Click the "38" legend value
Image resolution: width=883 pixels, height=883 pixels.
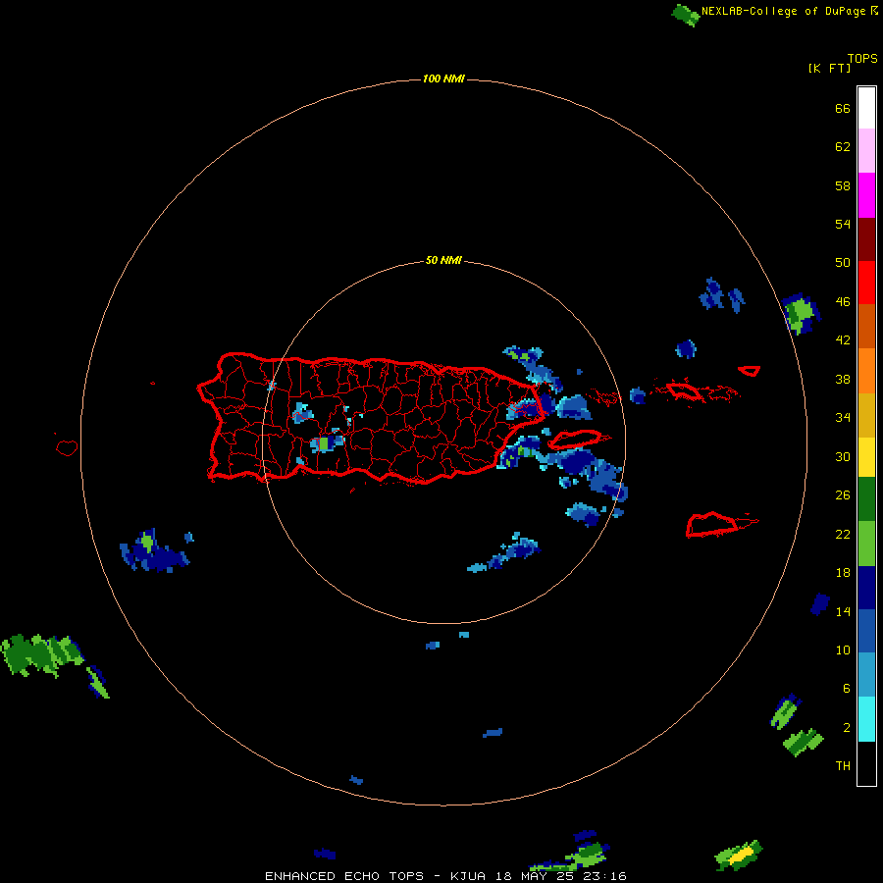pos(843,379)
